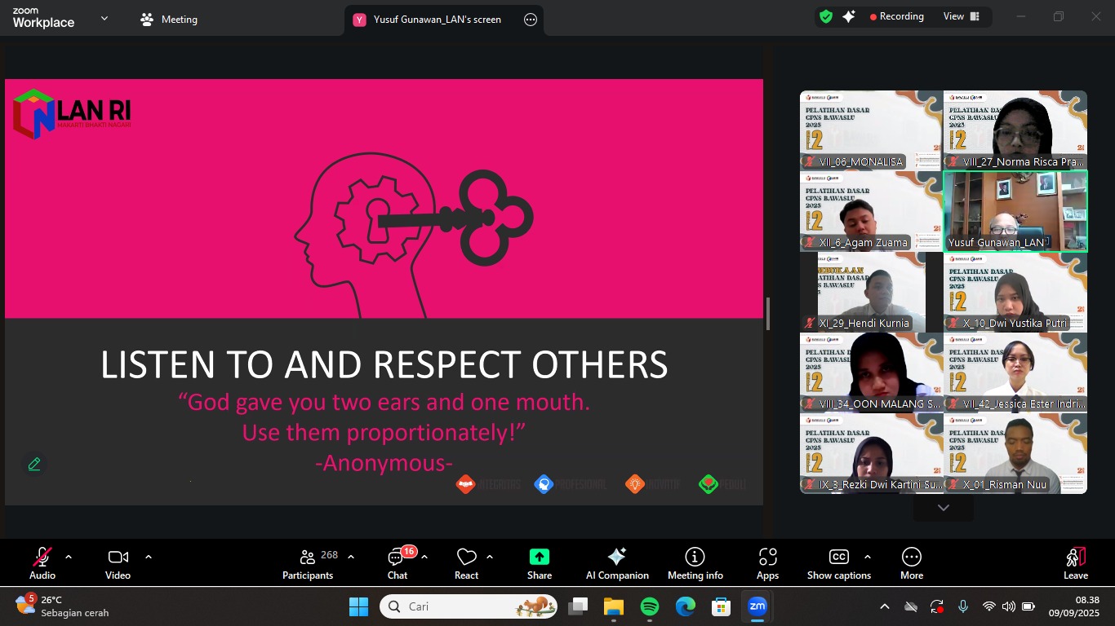
Task: Switch to the Meeting tab
Action: click(169, 20)
